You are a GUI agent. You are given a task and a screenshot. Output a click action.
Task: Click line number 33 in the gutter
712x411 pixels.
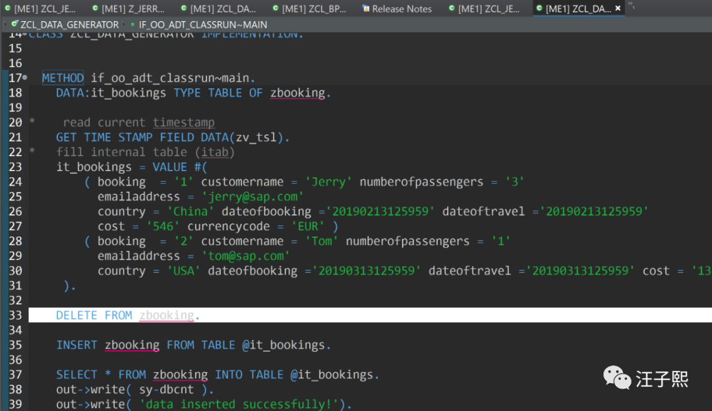click(x=15, y=315)
